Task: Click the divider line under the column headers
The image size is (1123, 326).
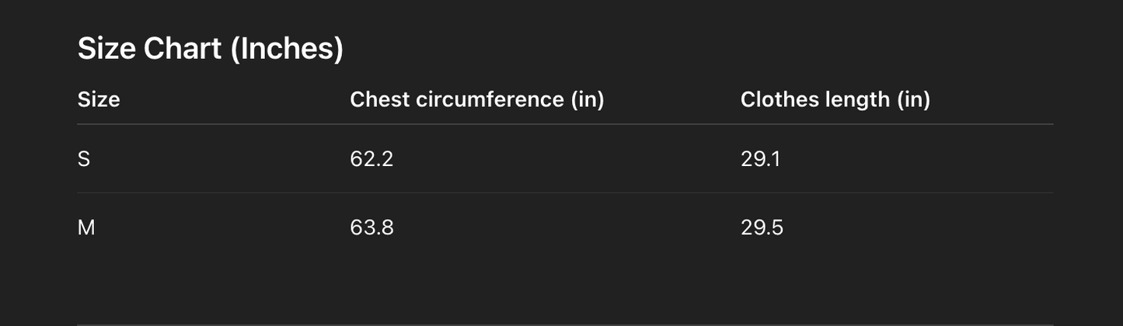Action: (565, 124)
